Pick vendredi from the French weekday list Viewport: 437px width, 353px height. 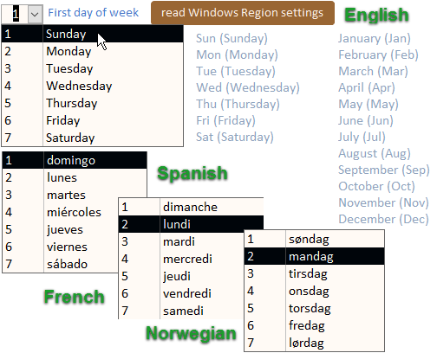tap(181, 293)
